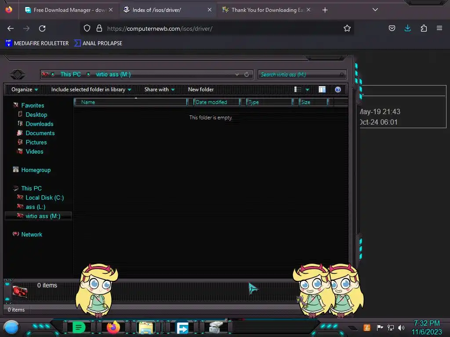
Task: Expand Explorer address history dropdown
Action: [x=237, y=75]
